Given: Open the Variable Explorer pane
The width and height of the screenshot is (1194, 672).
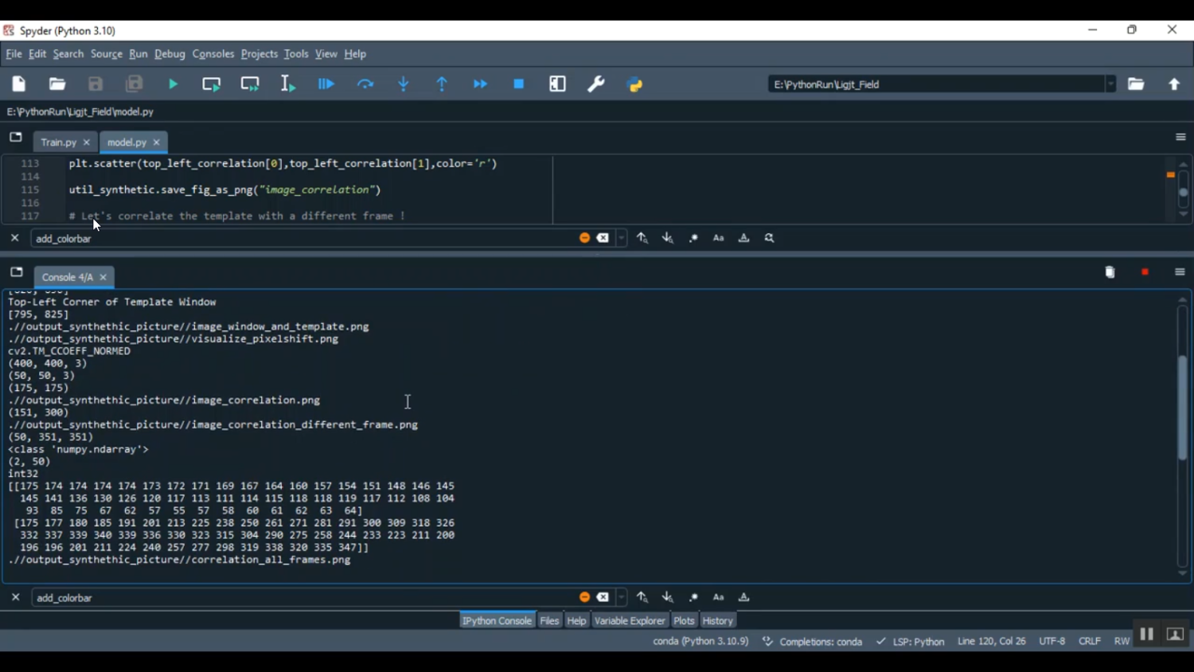Looking at the screenshot, I should pos(629,621).
